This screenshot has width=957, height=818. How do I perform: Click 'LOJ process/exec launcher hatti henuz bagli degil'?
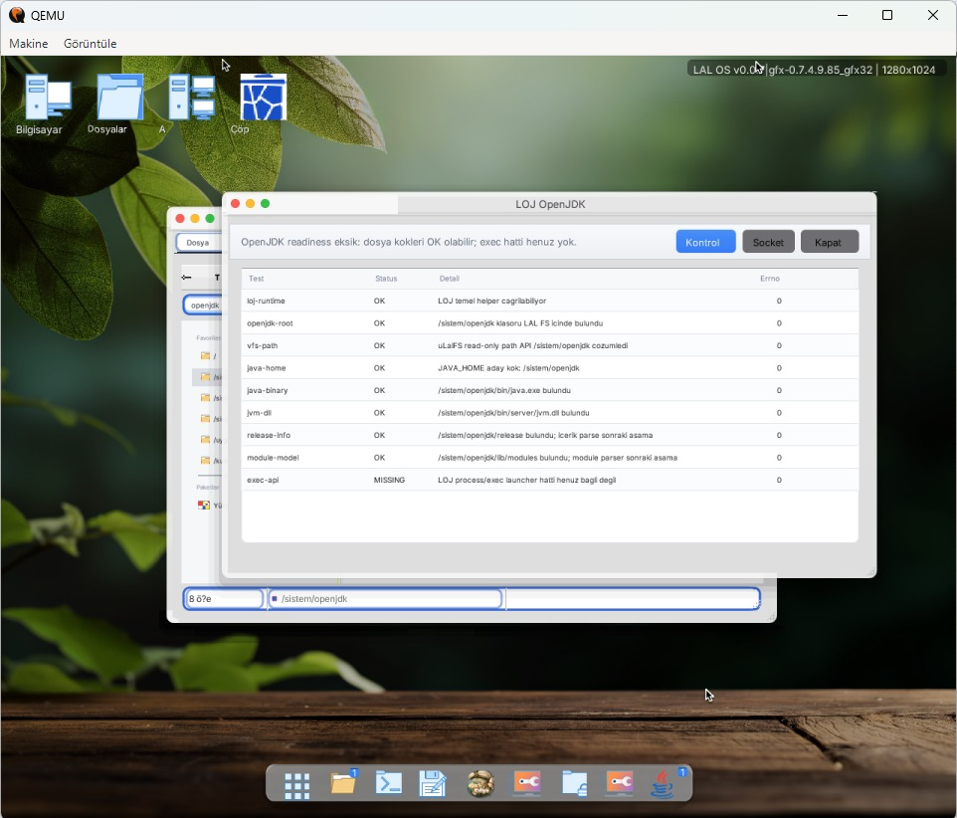[526, 480]
